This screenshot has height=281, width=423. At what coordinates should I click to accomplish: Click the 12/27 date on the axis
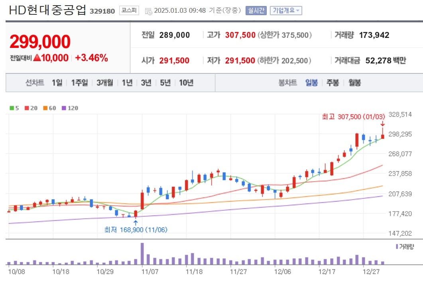[x=371, y=271]
